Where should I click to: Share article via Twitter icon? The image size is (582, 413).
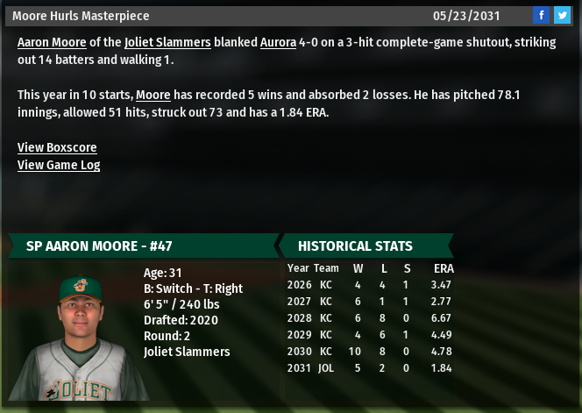tap(562, 16)
